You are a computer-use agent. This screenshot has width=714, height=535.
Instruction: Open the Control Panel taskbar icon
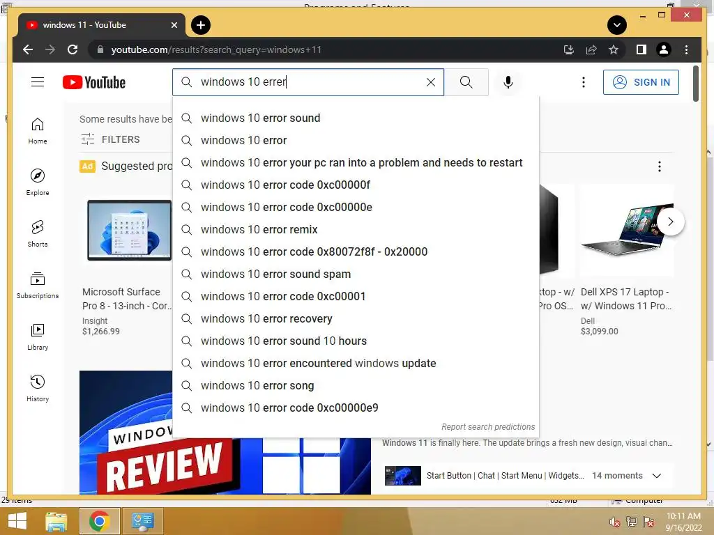[x=142, y=521]
